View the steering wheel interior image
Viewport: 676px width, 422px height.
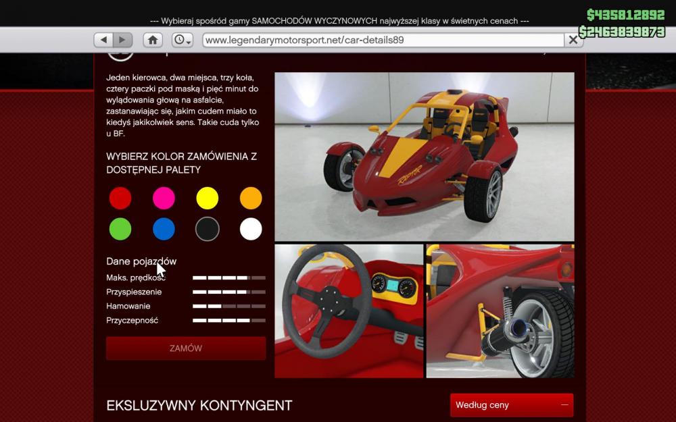349,311
